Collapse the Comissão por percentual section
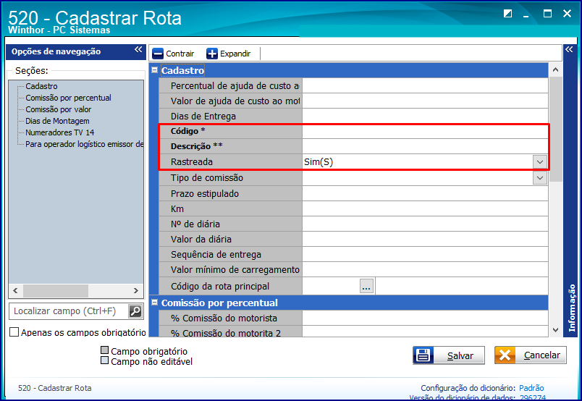The image size is (582, 401). [x=155, y=303]
